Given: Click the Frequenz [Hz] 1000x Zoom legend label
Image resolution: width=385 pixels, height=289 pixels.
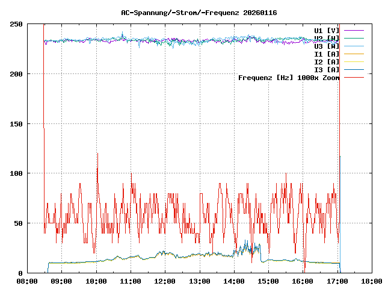Looking at the screenshot, I should tap(289, 78).
